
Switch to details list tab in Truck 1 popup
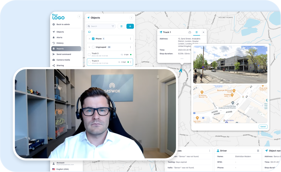pyautogui.click(x=196, y=32)
